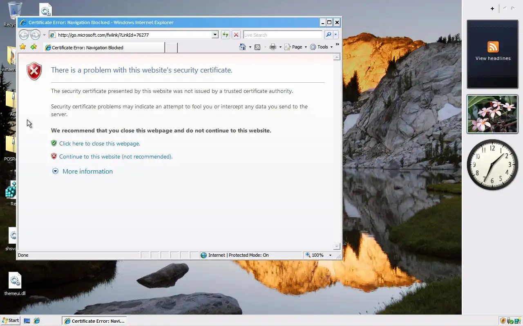The image size is (523, 326).
Task: Click page scrollbar up arrow
Action: pyautogui.click(x=337, y=57)
